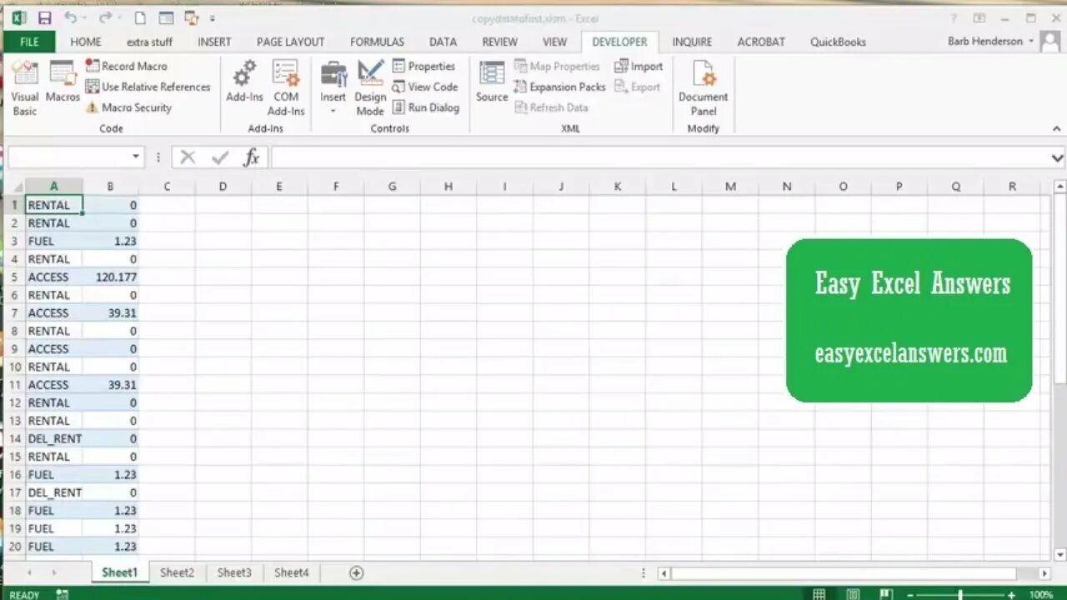Switch to Page Layout view

(x=853, y=594)
